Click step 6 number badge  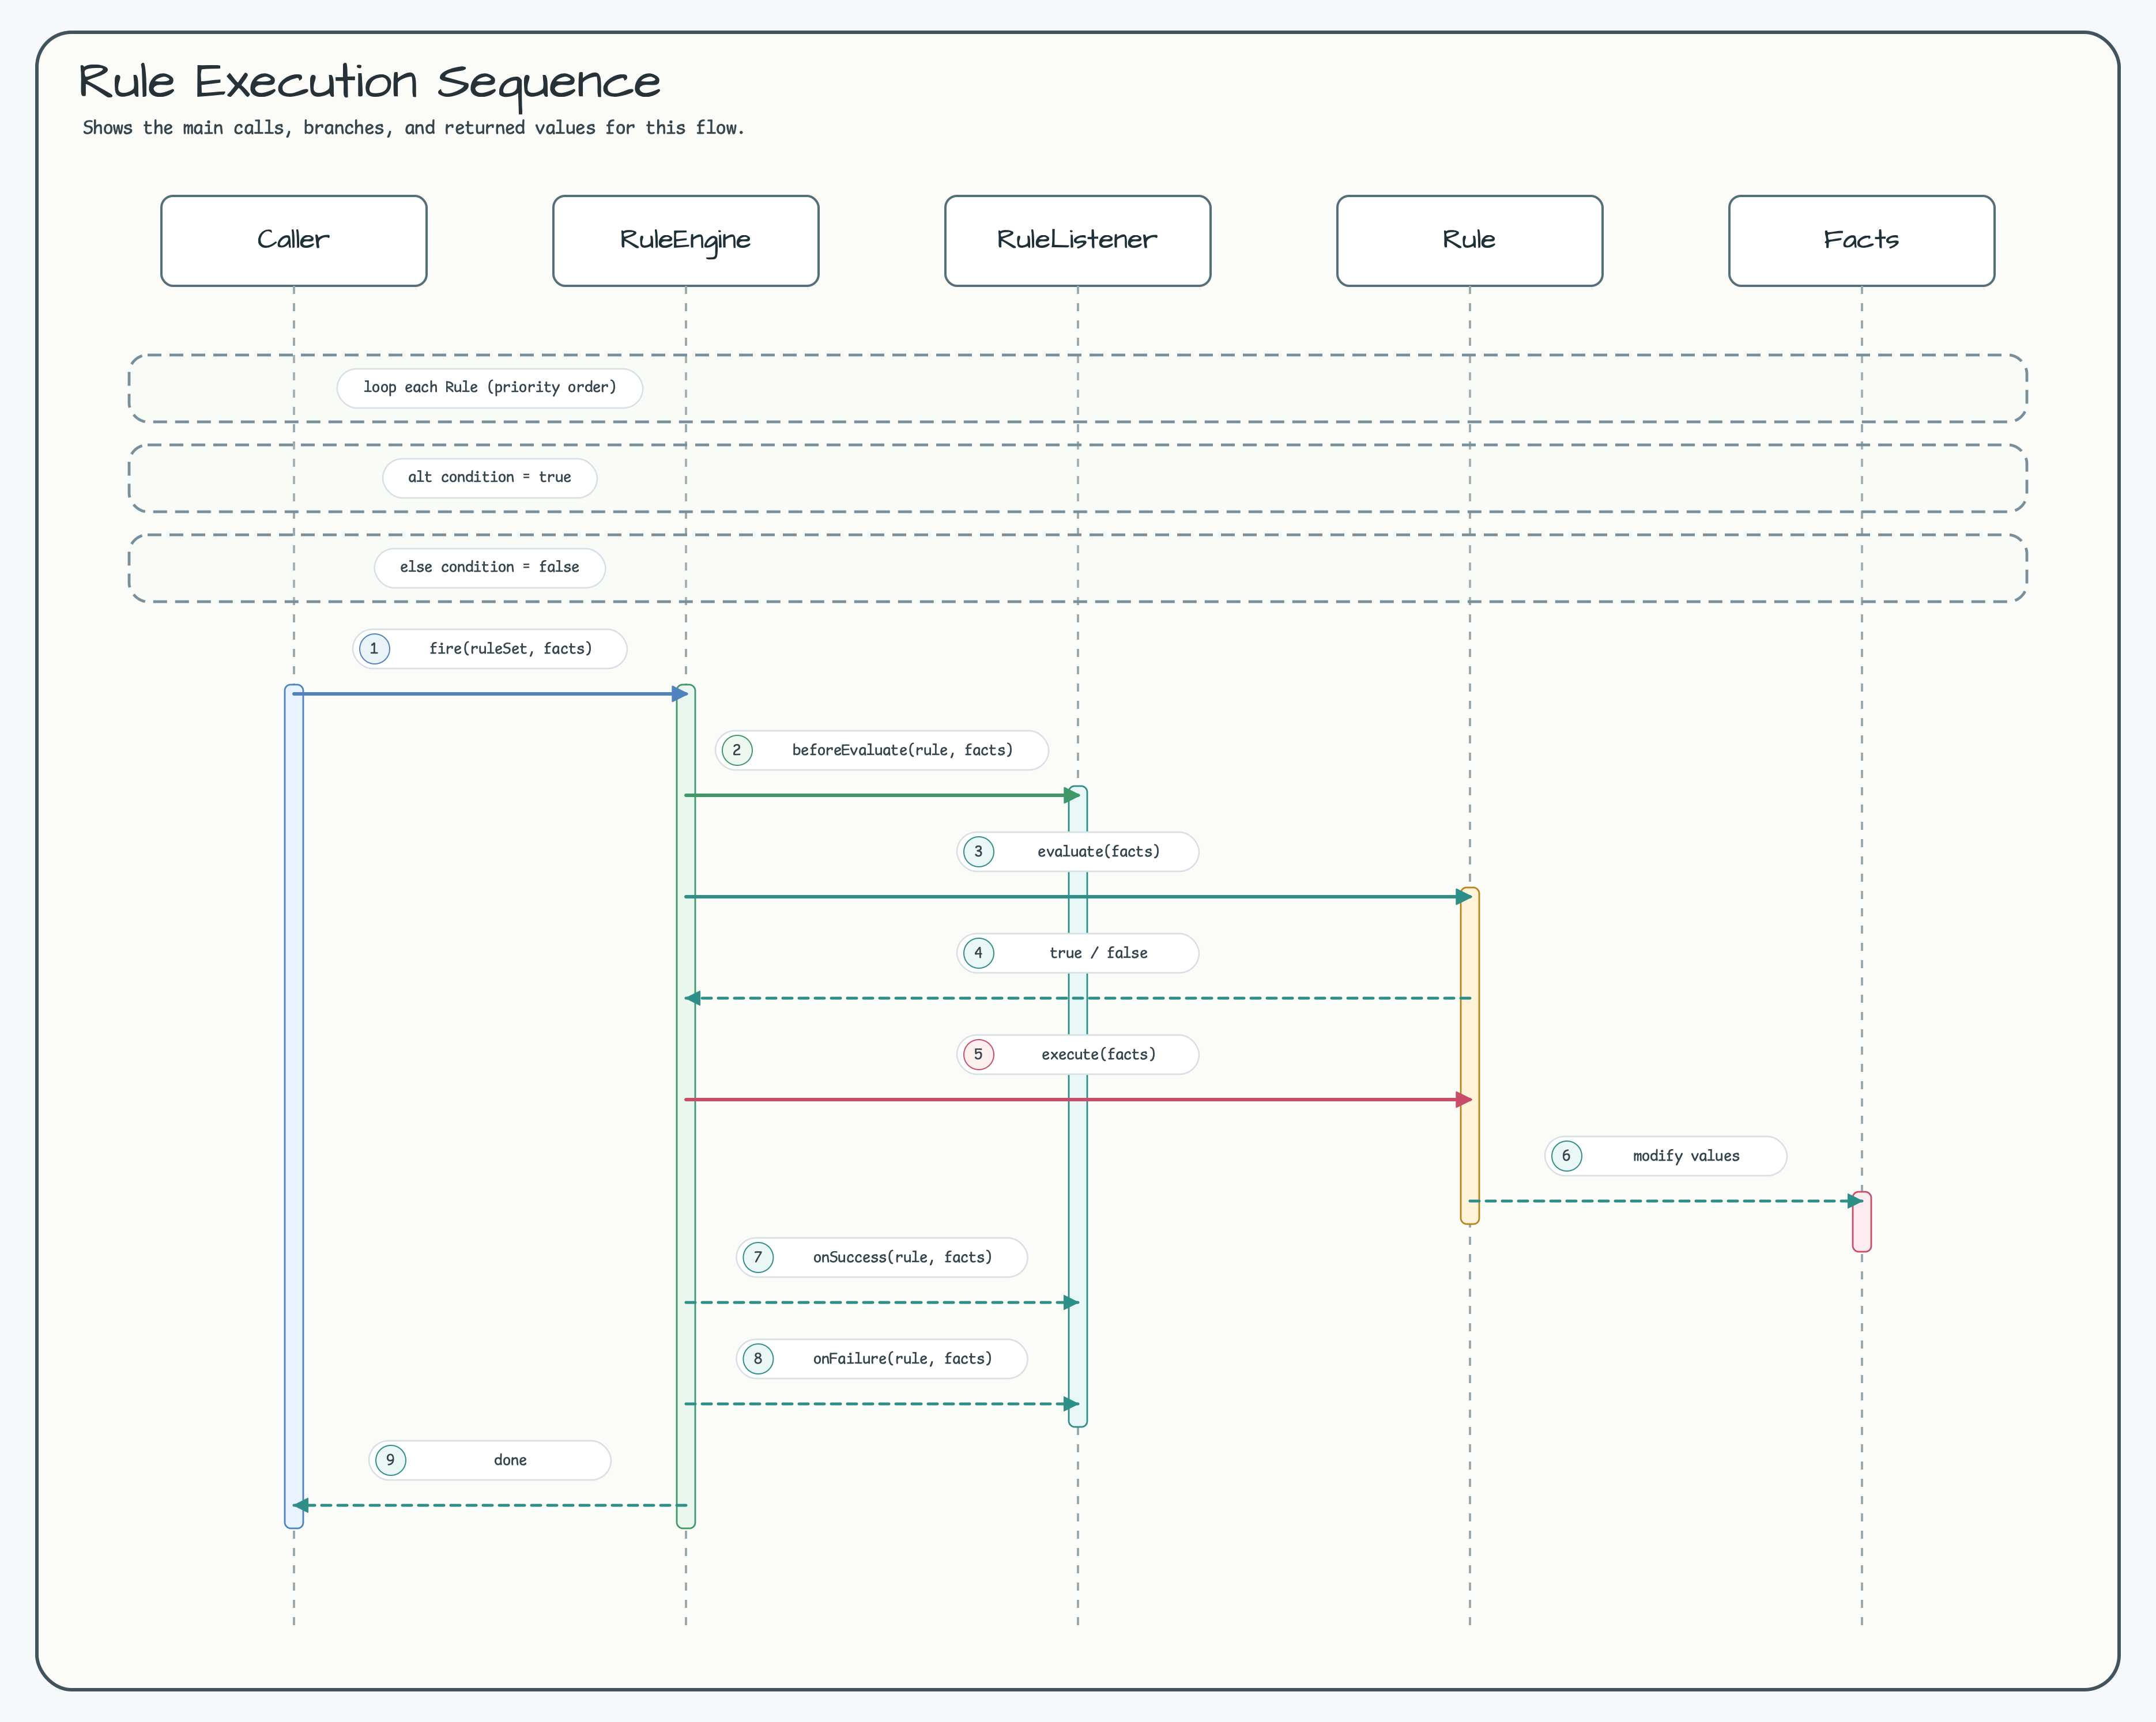coord(1566,1156)
